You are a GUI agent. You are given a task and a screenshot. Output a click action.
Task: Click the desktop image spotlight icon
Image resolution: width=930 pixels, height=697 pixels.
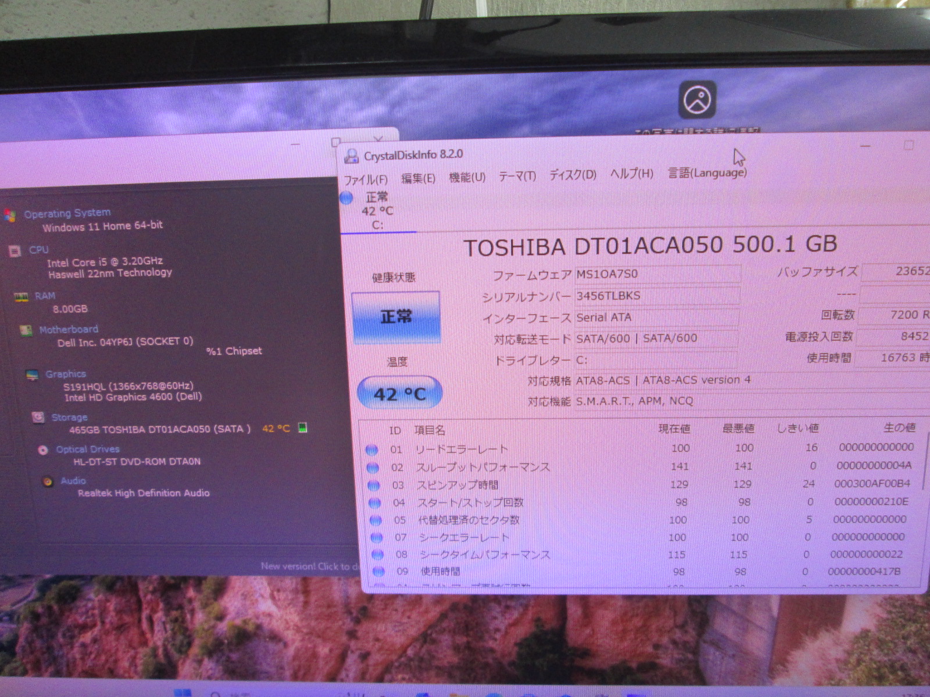[x=697, y=100]
